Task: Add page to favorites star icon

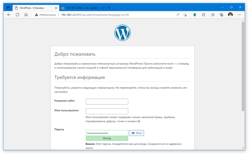Action: click(x=185, y=15)
